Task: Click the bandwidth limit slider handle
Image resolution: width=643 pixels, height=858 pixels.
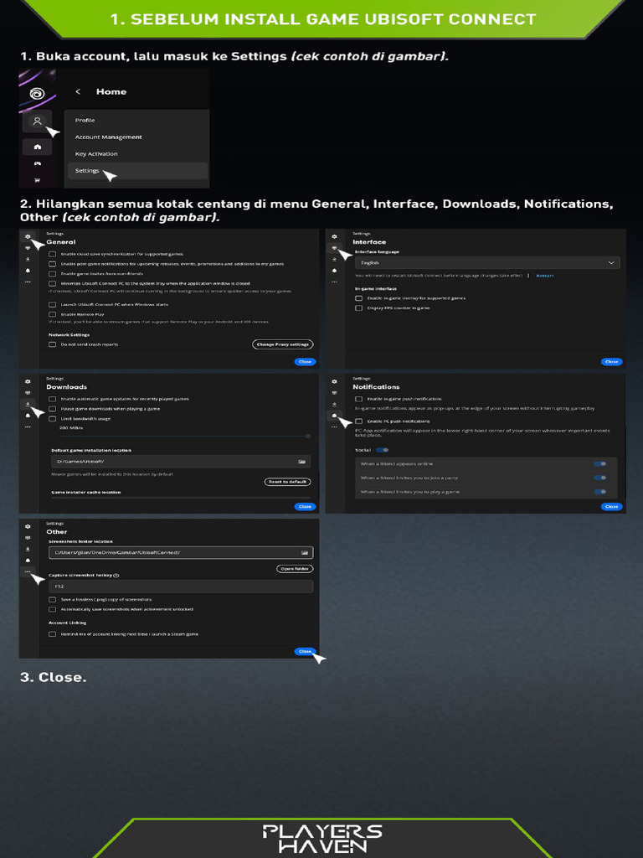Action: [x=308, y=436]
